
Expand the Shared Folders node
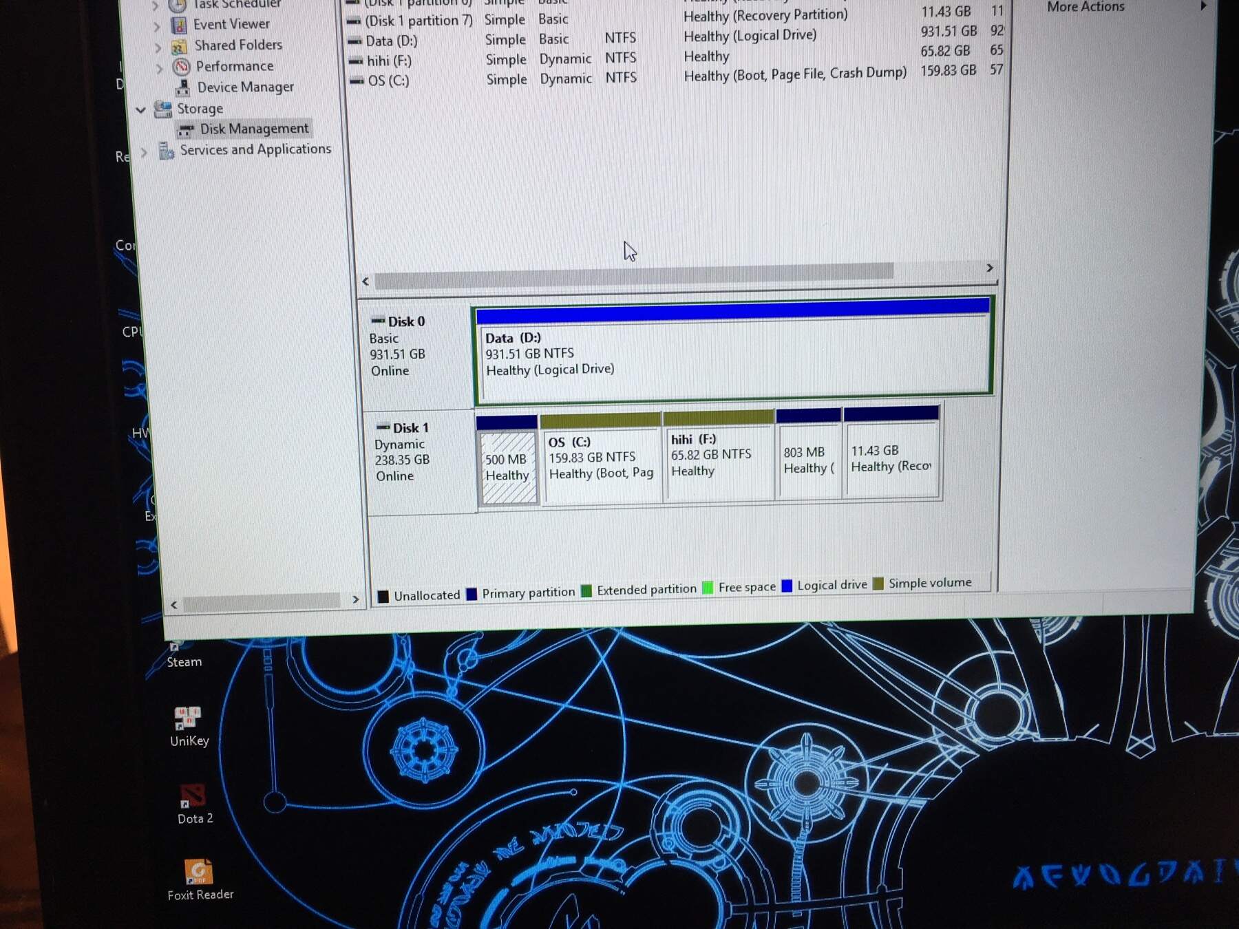[158, 47]
